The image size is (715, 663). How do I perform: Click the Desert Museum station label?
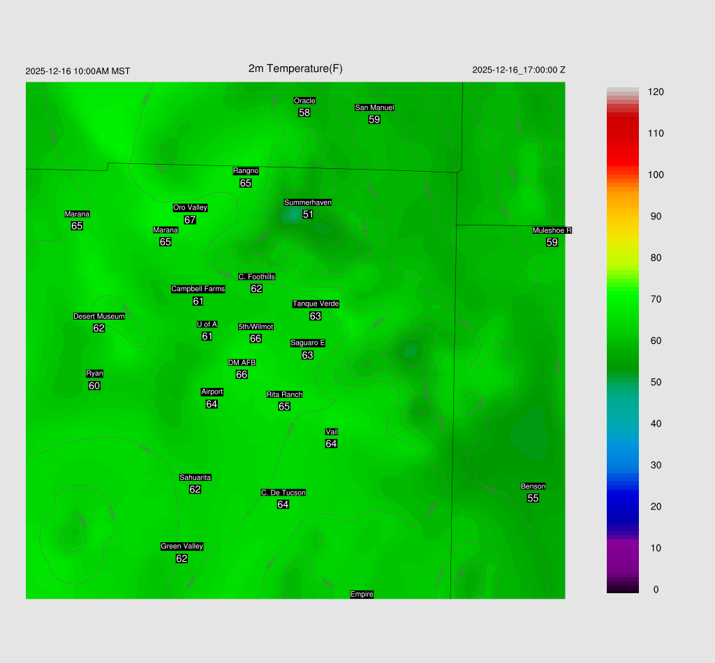tap(99, 316)
